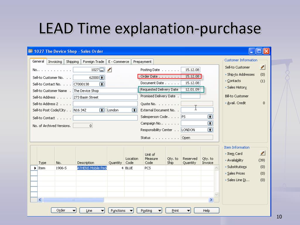The image size is (300, 225).
Task: Open the Functions menu button
Action: point(121,210)
